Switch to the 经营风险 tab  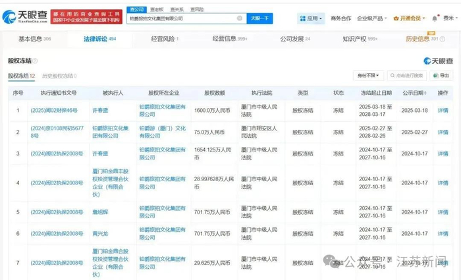165,39
